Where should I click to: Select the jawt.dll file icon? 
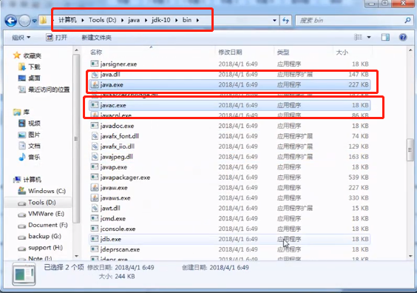pos(95,208)
